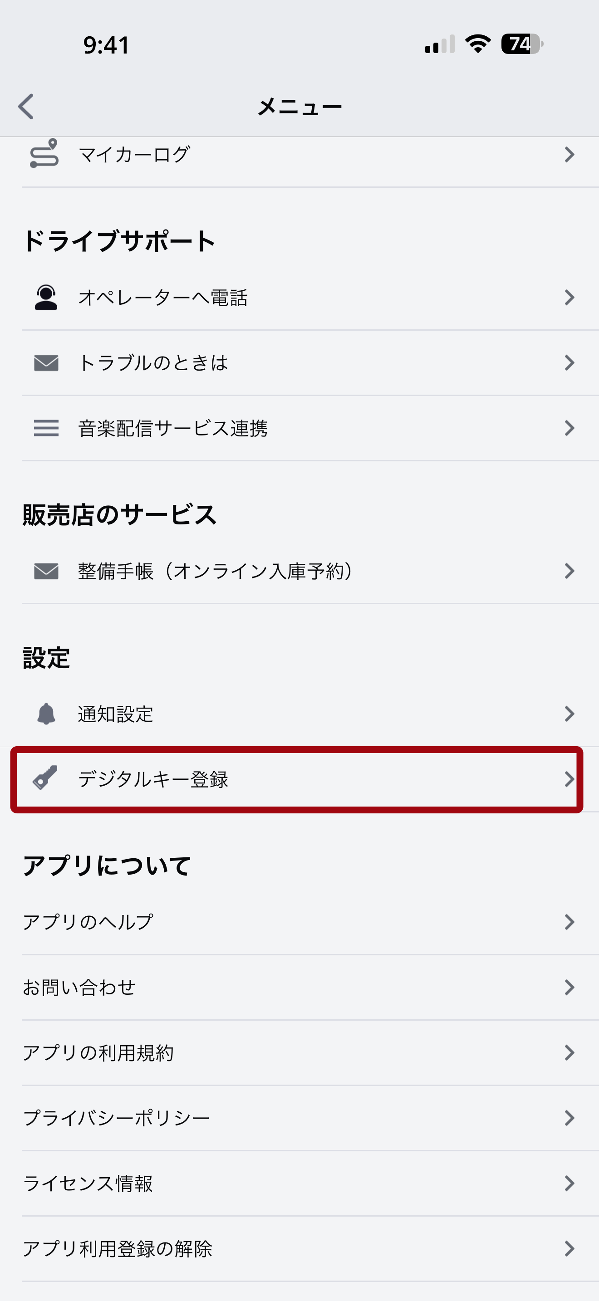Show ライセンス情報
The height and width of the screenshot is (1301, 599).
click(x=88, y=1184)
